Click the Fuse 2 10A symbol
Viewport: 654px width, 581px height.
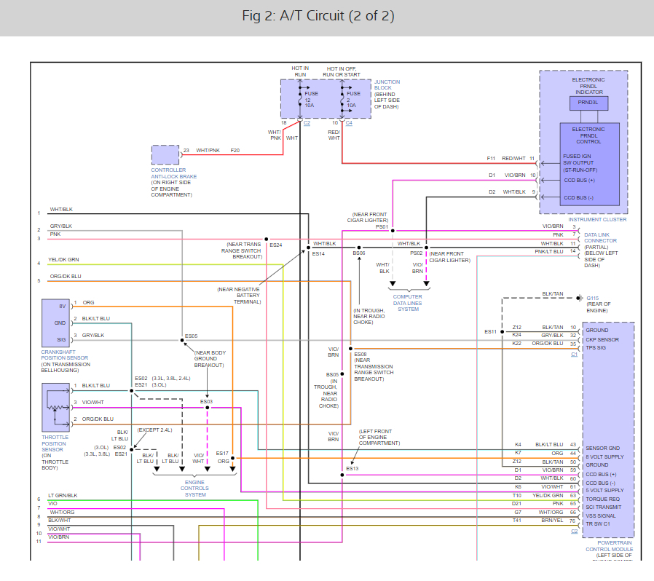[x=342, y=99]
